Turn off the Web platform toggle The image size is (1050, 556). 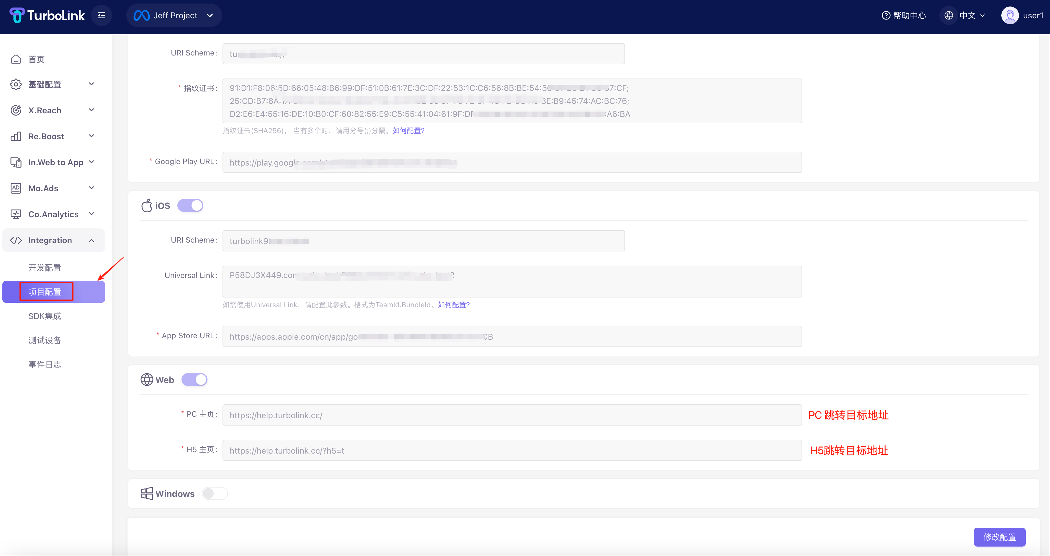point(194,380)
